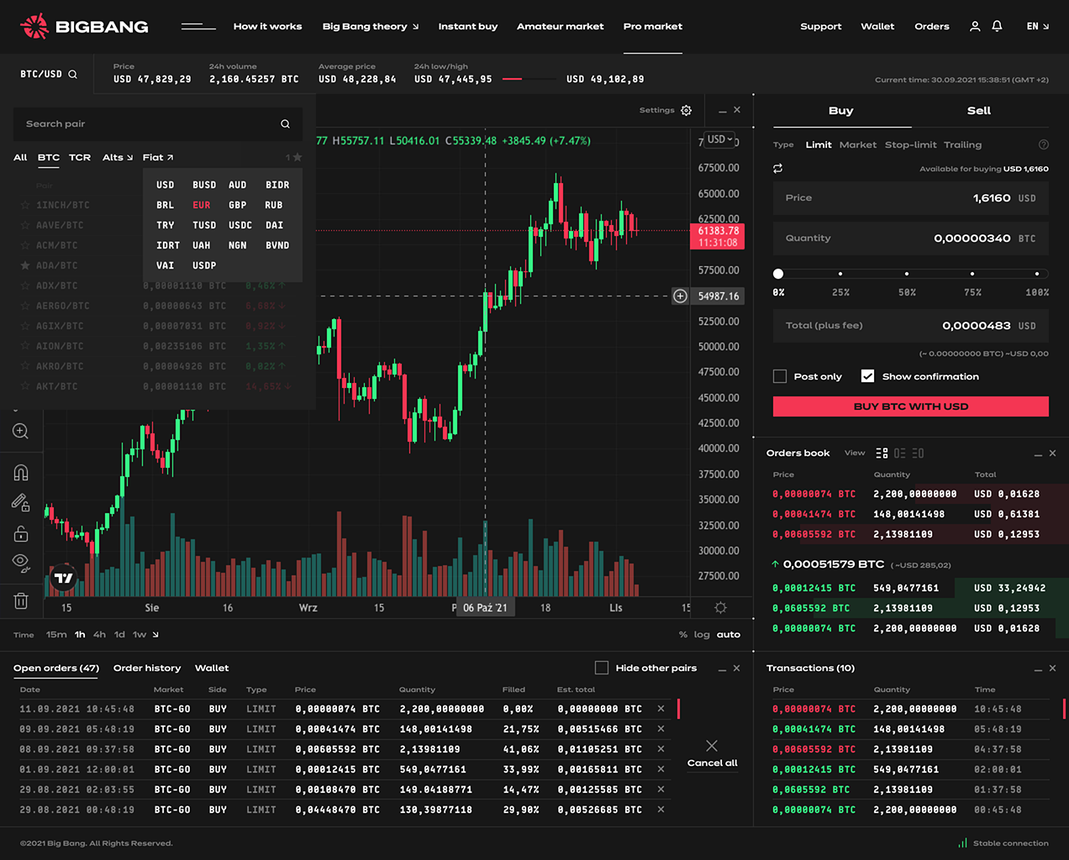Select second order book view icon
1069x860 pixels.
900,453
